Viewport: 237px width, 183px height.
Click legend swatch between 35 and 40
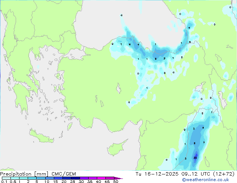(x=92, y=178)
